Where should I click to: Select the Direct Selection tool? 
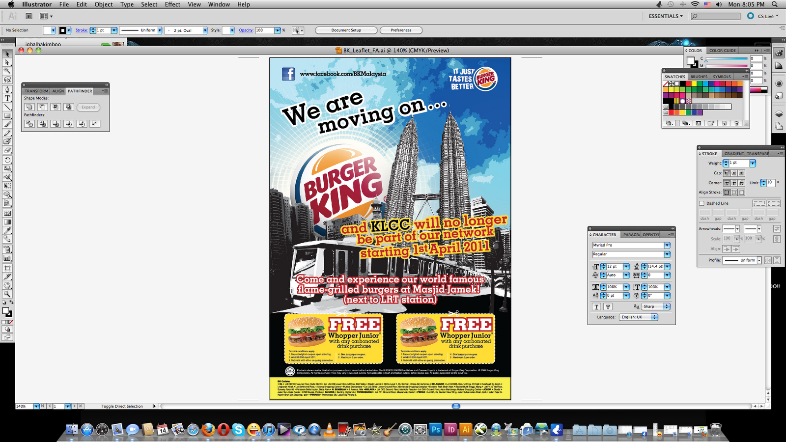(7, 62)
